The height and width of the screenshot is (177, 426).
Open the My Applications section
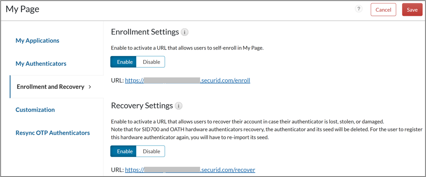point(37,41)
